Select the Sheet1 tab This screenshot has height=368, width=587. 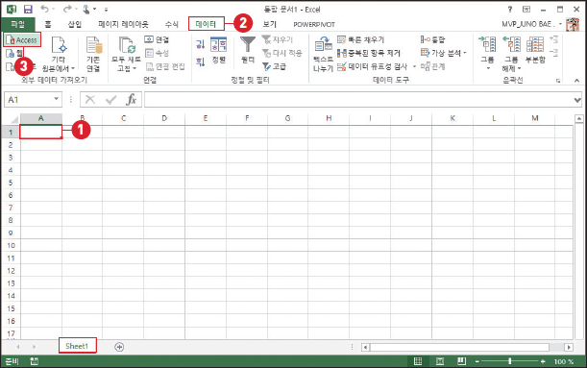pyautogui.click(x=77, y=346)
